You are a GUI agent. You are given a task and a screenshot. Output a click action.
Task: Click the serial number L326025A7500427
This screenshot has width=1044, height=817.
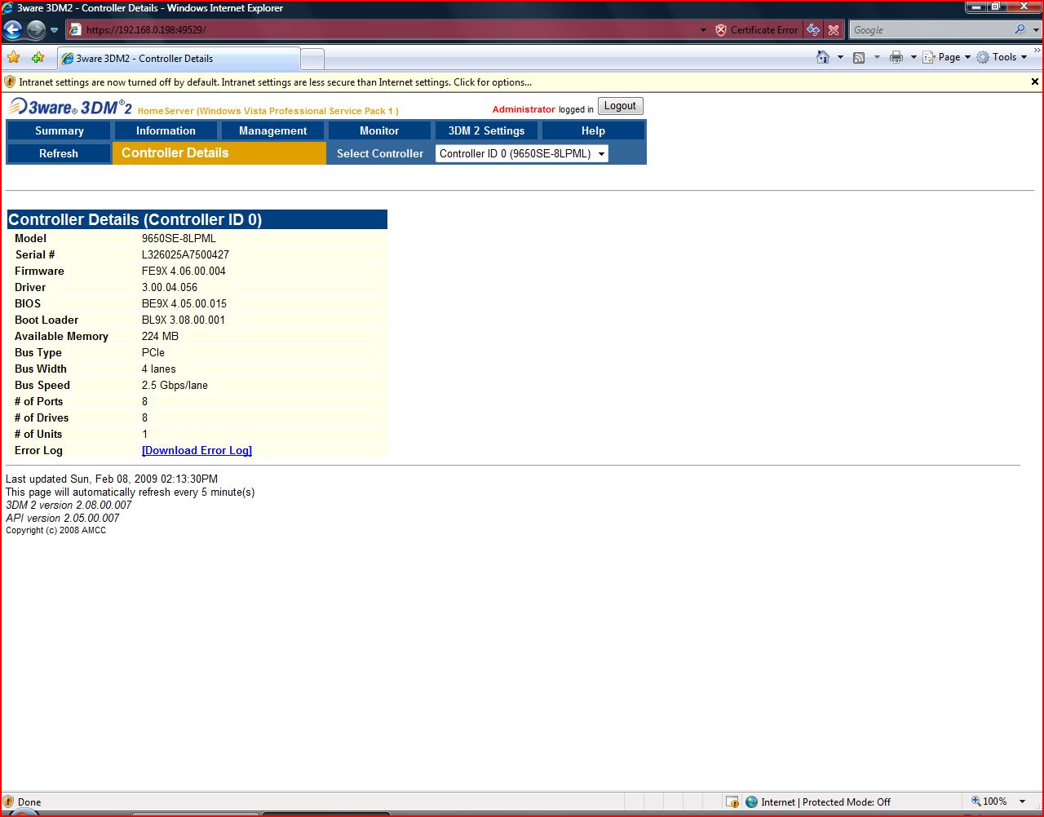coord(185,254)
